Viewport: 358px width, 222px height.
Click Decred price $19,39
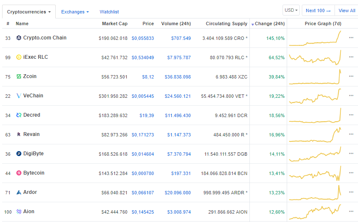(x=147, y=115)
